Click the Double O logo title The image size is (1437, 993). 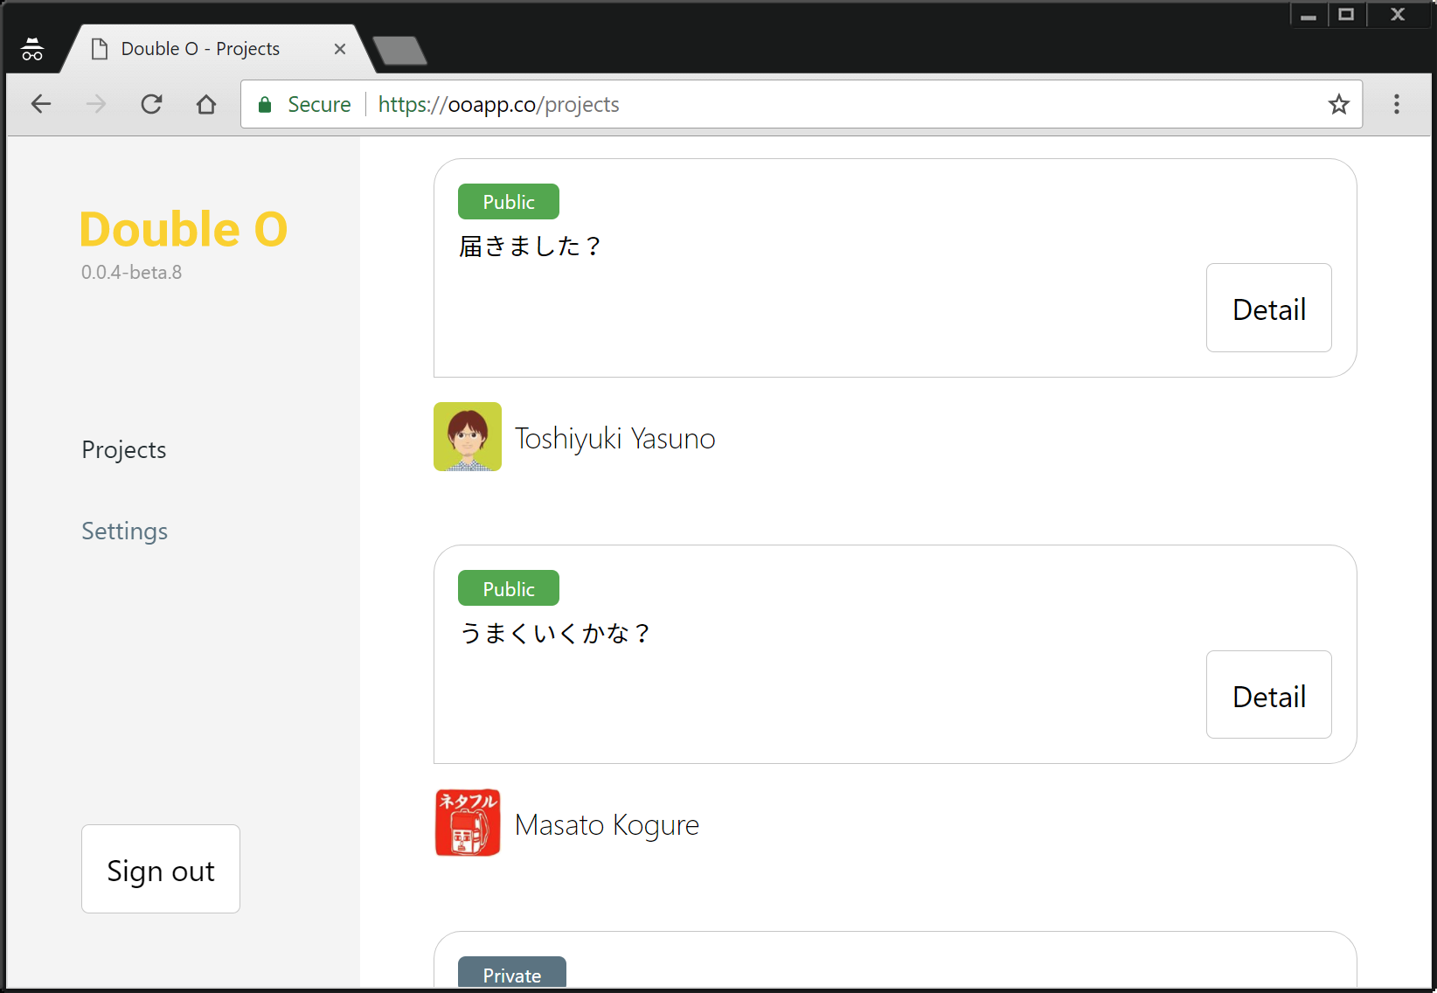tap(184, 229)
